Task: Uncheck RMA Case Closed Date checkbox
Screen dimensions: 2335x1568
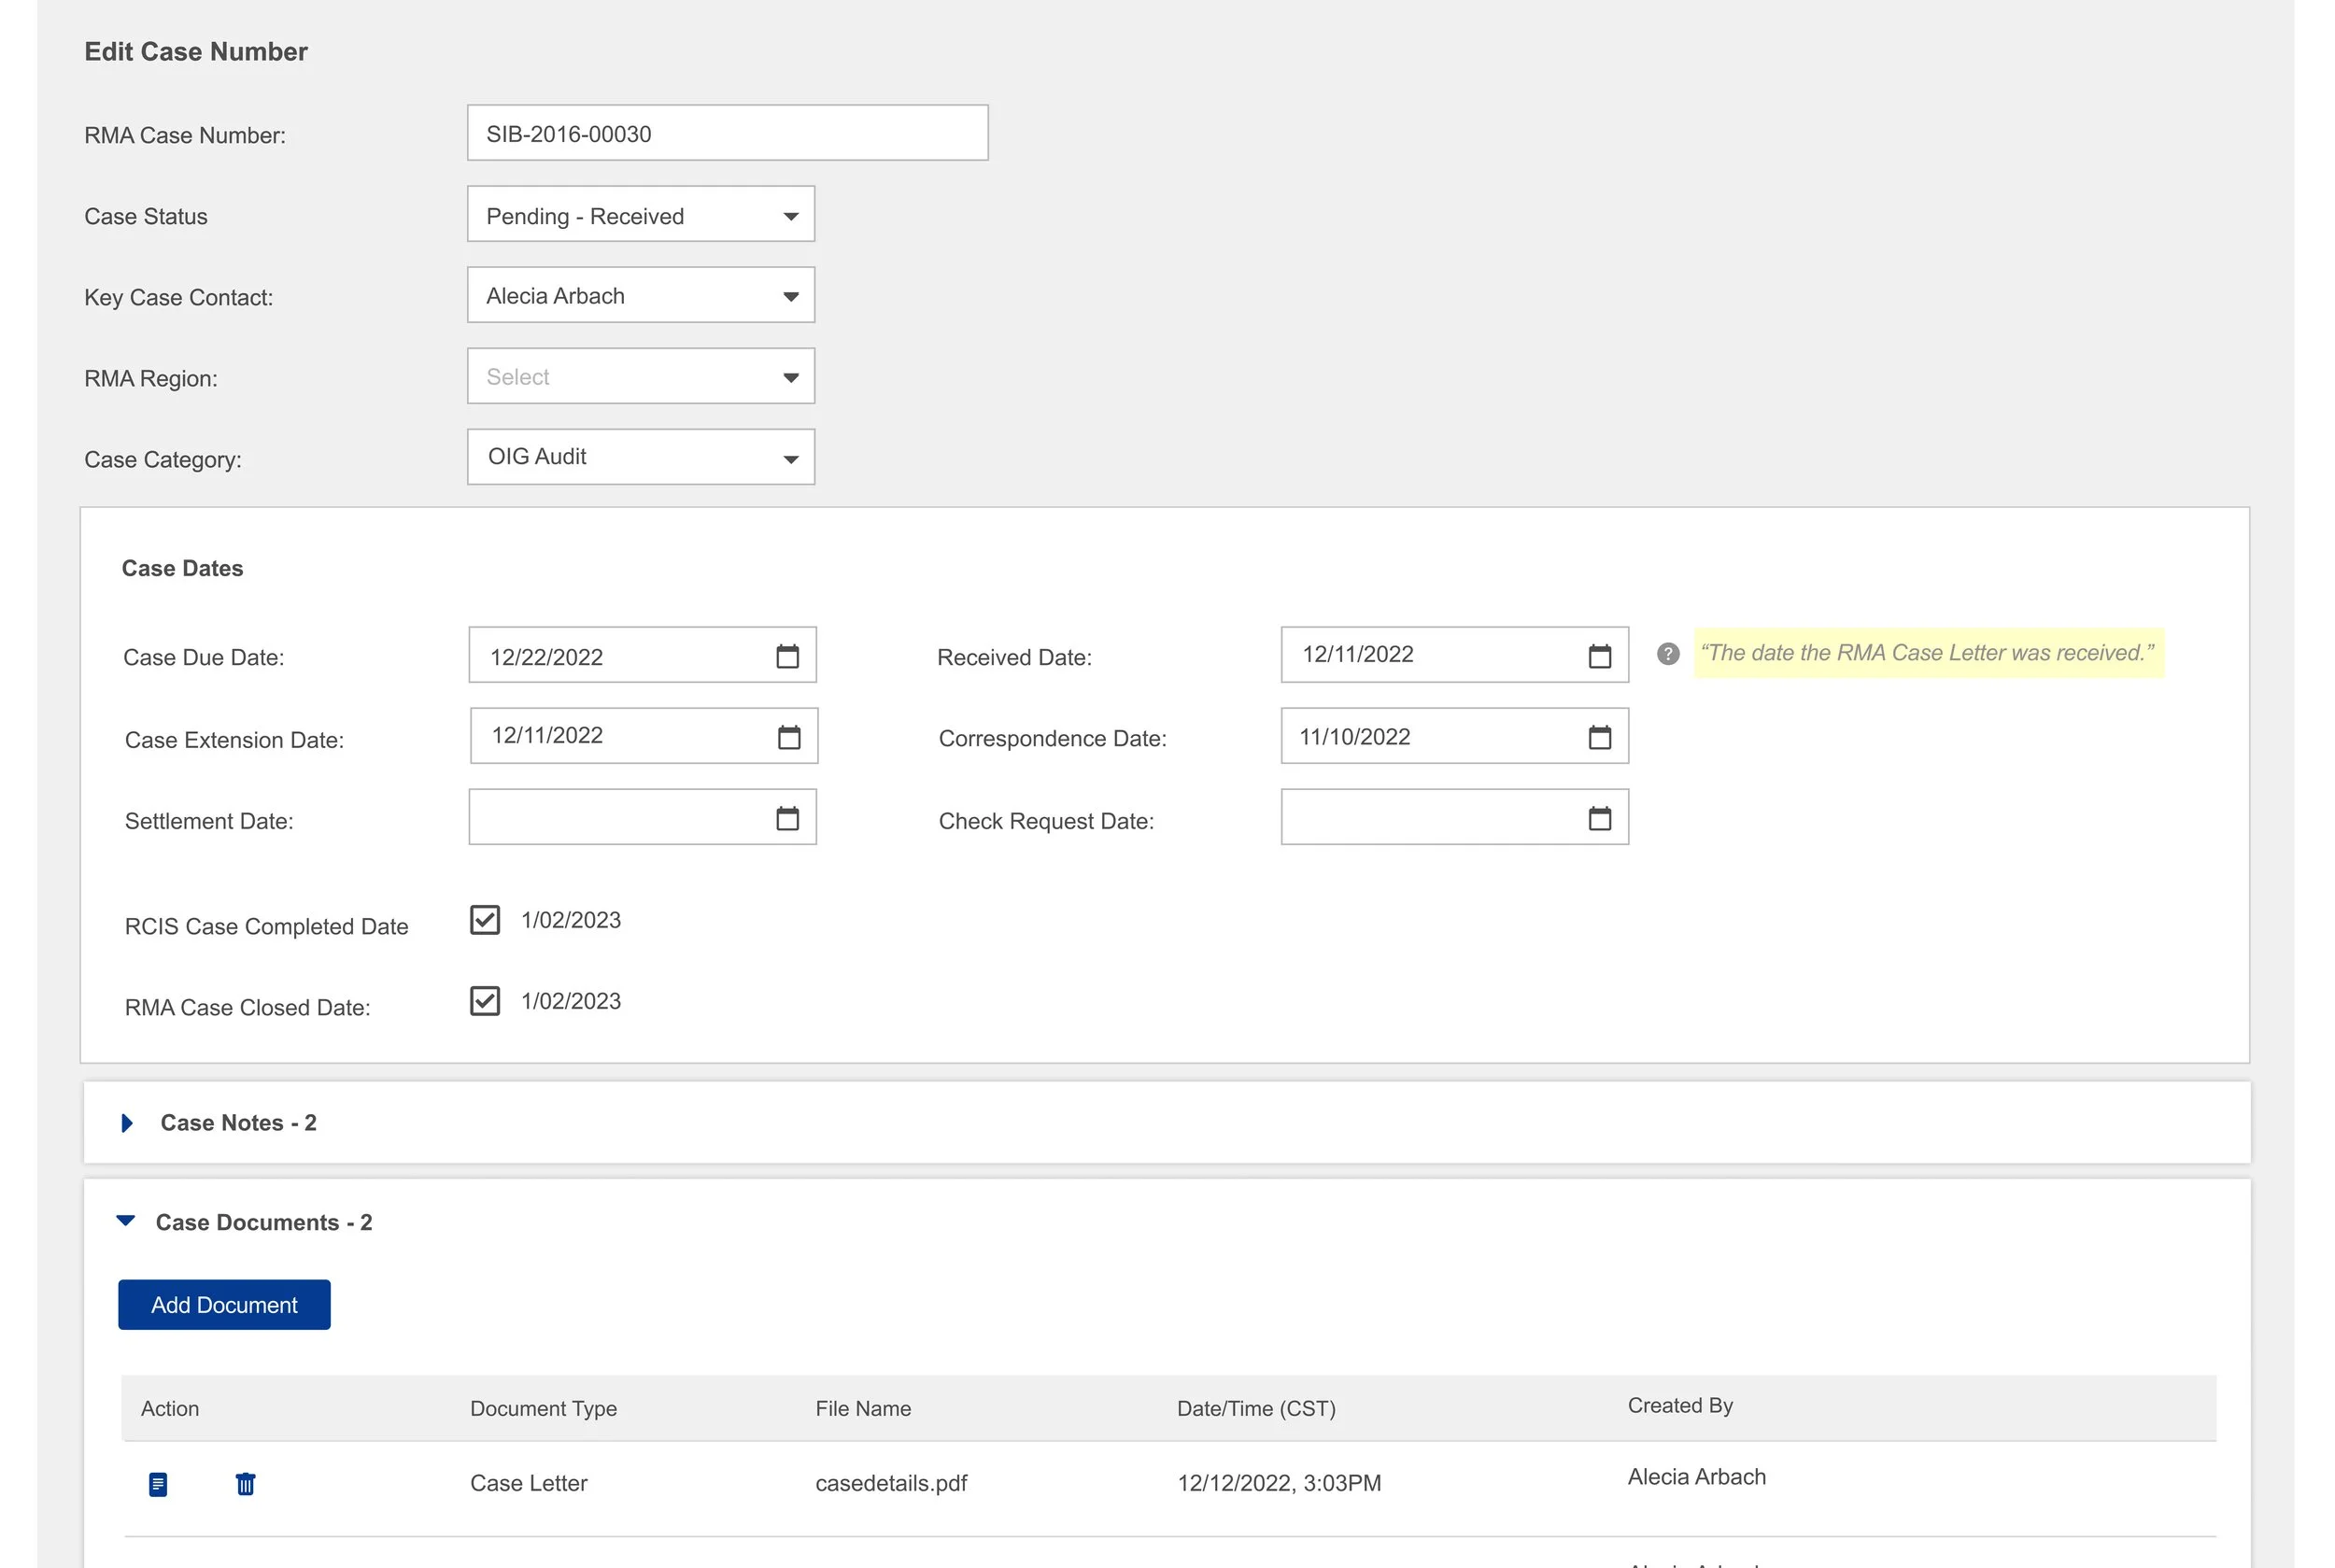Action: tap(485, 1001)
